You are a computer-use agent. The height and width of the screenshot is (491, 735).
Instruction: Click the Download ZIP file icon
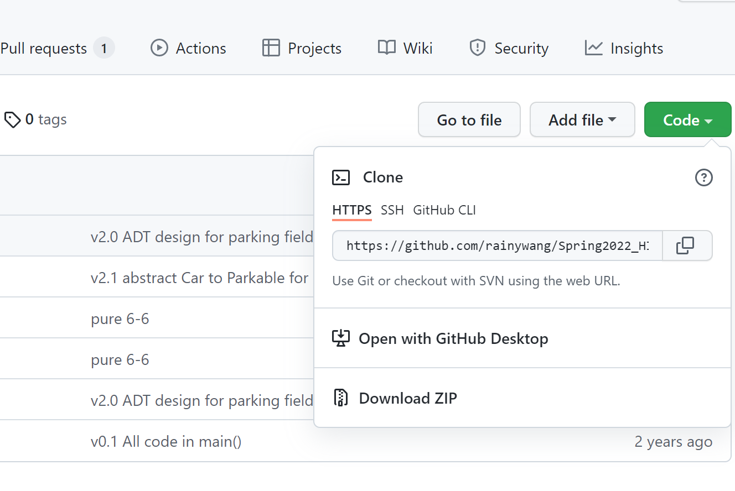tap(341, 398)
